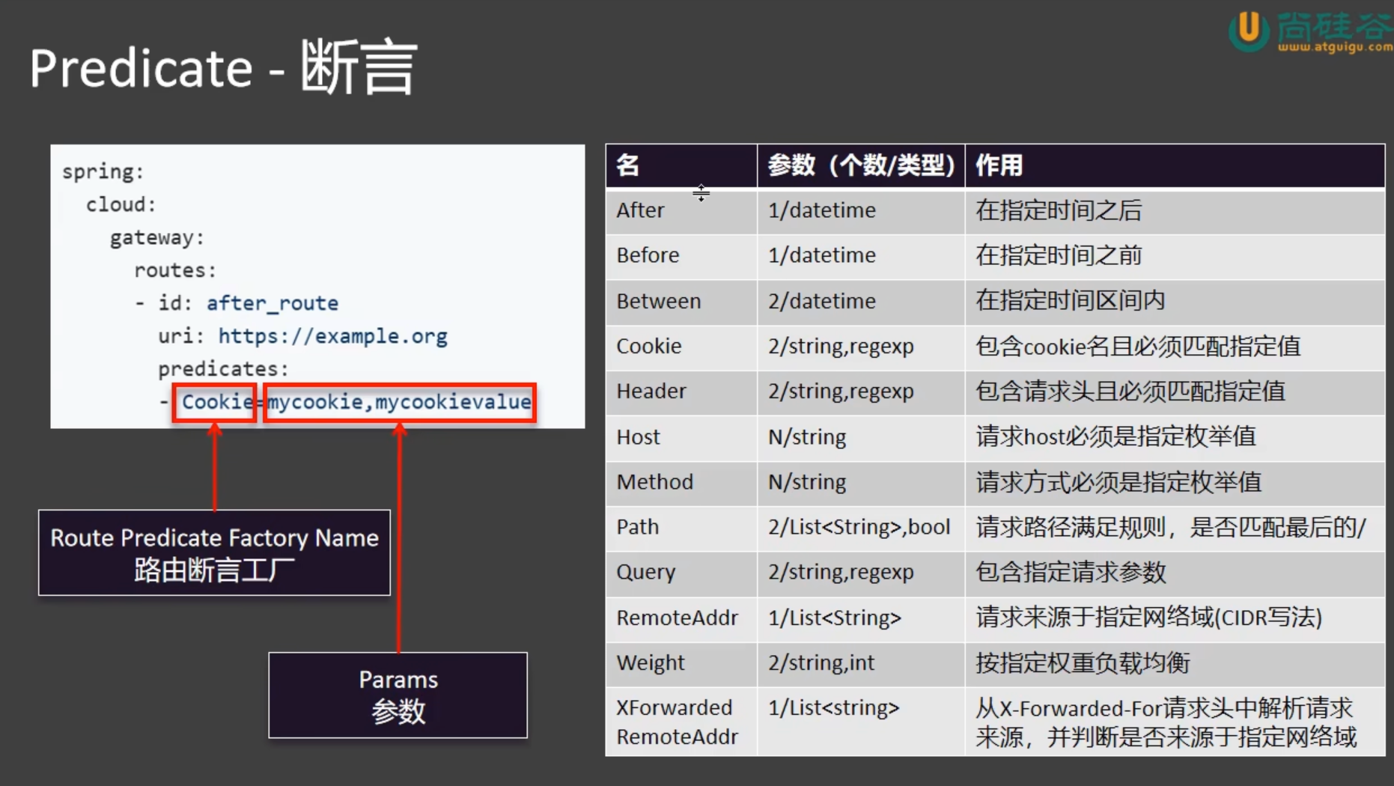Click the Weight predicate name cell
This screenshot has width=1394, height=786.
[x=651, y=662]
